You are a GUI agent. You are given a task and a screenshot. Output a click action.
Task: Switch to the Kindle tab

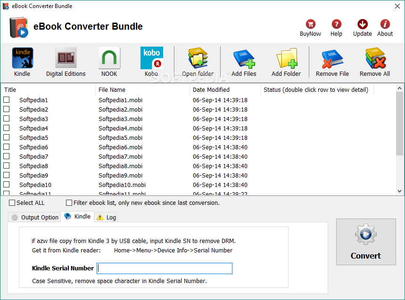[x=77, y=217]
